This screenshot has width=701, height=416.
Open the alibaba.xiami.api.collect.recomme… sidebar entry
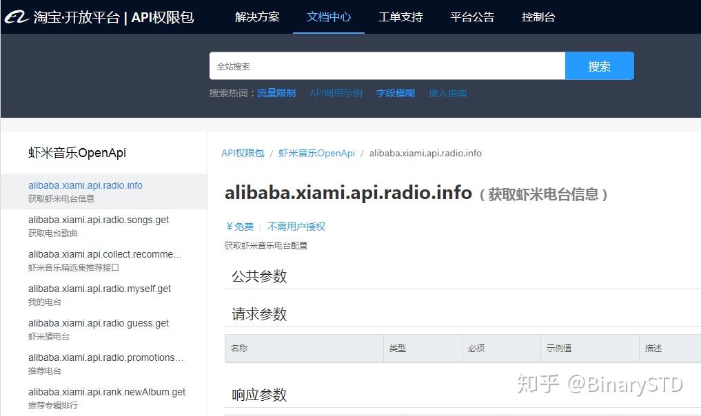click(x=105, y=254)
